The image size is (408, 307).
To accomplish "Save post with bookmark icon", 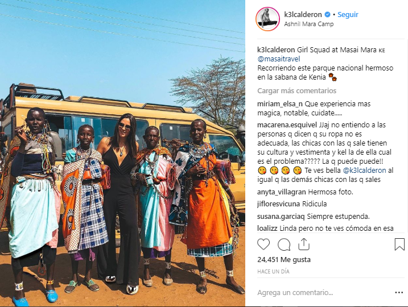I will 399,244.
